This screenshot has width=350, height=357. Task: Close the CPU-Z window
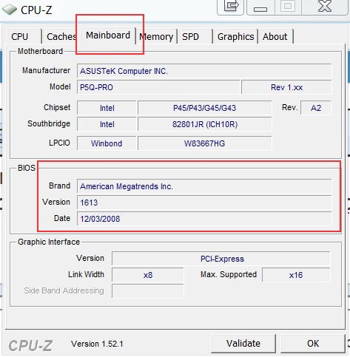click(325, 7)
